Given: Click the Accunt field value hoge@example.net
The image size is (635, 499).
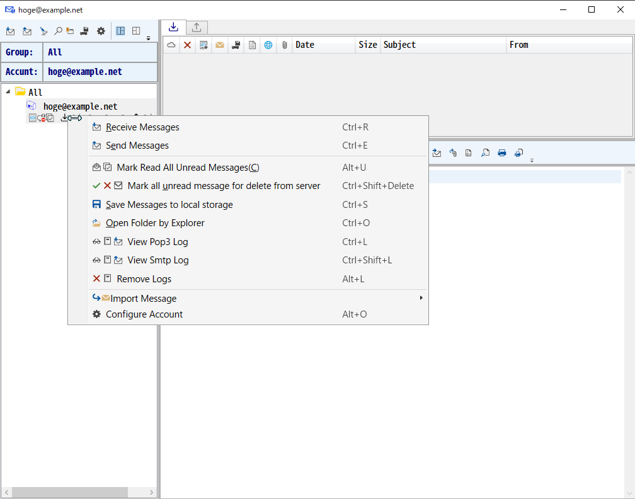Looking at the screenshot, I should [x=100, y=72].
